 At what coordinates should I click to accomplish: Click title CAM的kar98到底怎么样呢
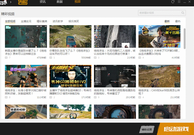point(159,92)
